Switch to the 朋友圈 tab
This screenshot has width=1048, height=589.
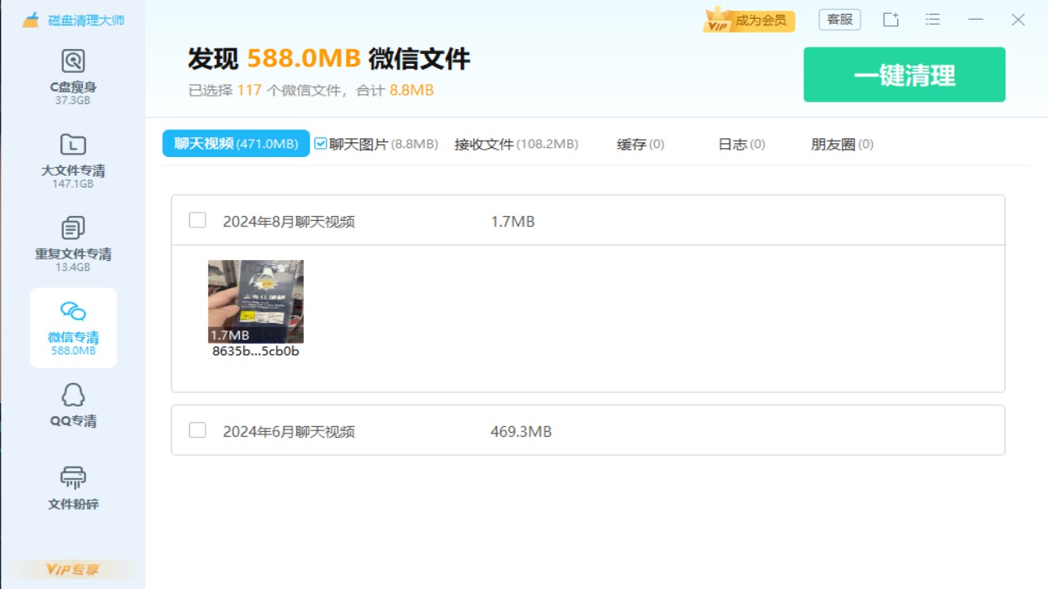click(x=842, y=144)
